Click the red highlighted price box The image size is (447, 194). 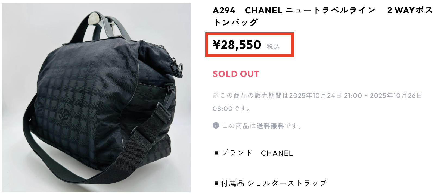click(x=250, y=45)
